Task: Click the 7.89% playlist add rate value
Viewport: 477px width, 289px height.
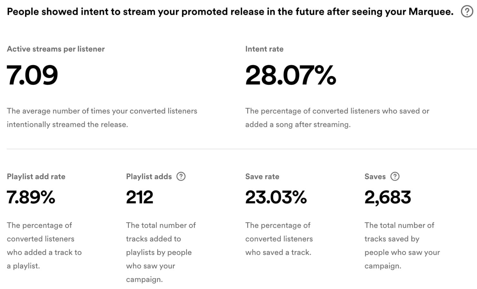Action: (x=31, y=197)
